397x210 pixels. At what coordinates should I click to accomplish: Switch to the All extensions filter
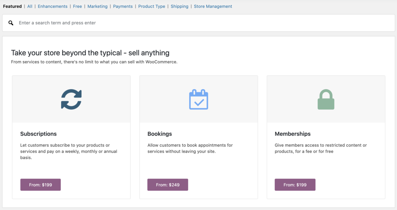click(x=30, y=6)
